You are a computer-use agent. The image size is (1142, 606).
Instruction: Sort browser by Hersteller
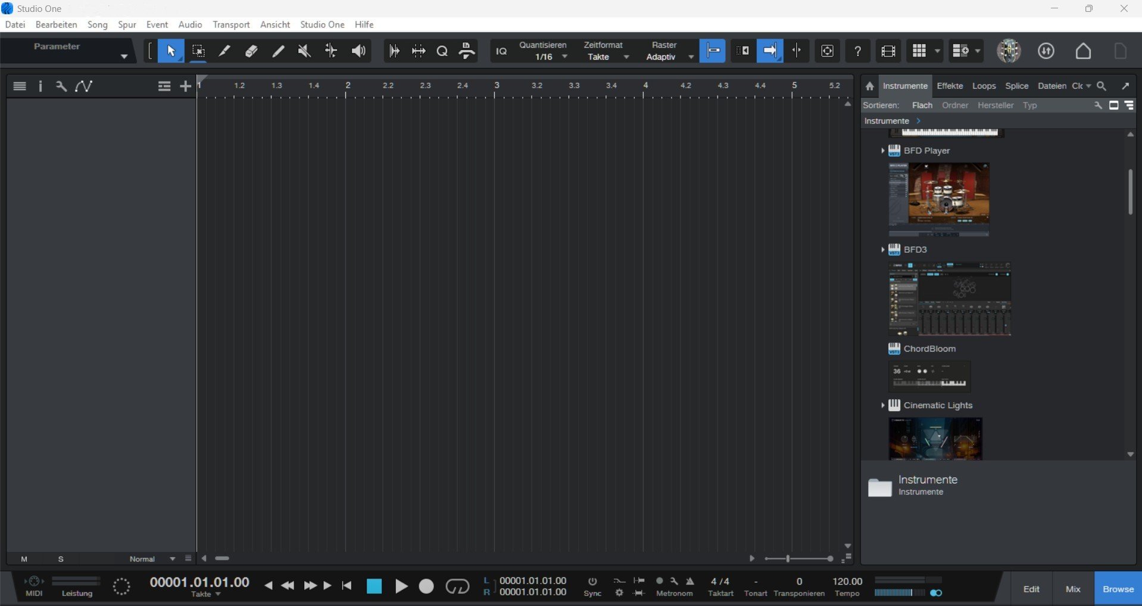pos(996,105)
